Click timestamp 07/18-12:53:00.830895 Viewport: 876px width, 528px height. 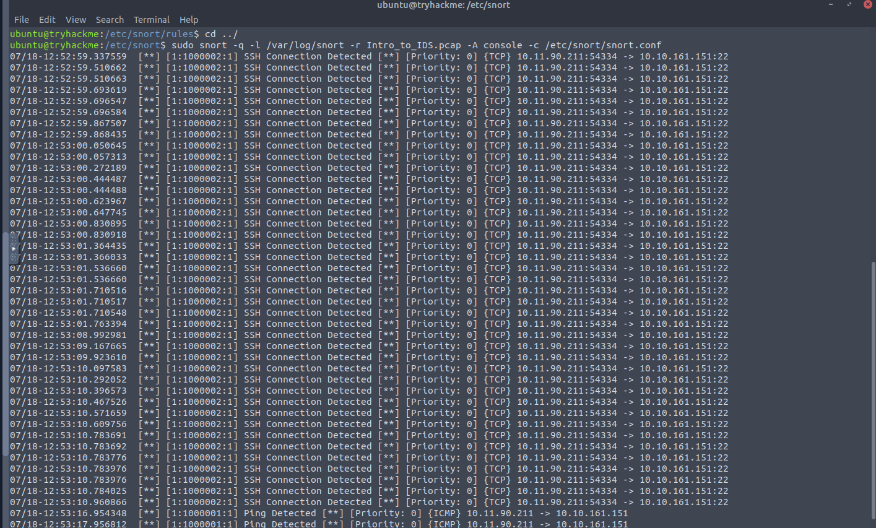pos(68,223)
